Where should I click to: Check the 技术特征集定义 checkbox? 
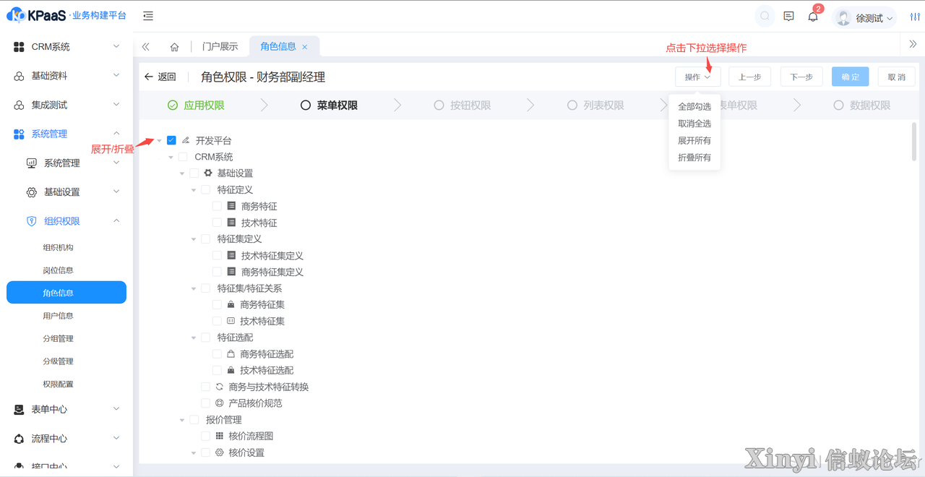coord(218,256)
